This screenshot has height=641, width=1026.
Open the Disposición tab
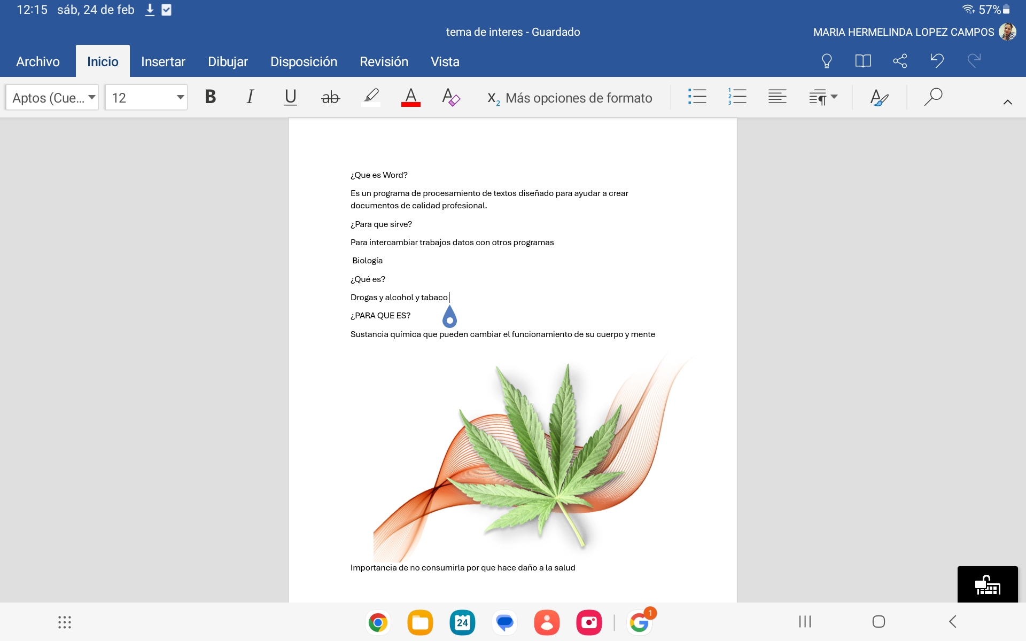[x=304, y=62]
